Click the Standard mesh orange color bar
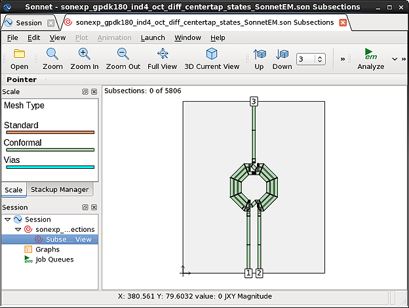 click(50, 133)
